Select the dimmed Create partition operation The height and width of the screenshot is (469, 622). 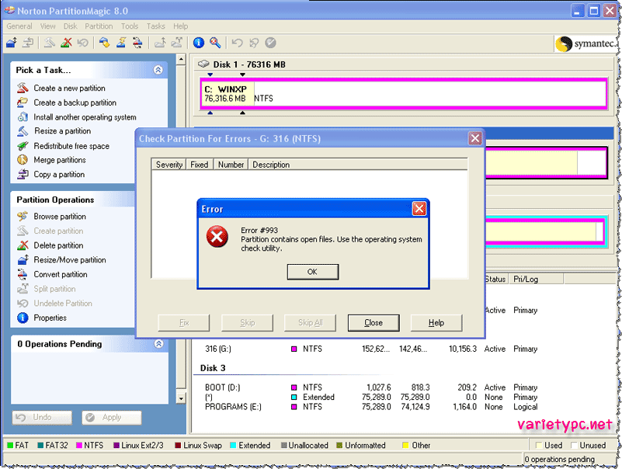[58, 231]
